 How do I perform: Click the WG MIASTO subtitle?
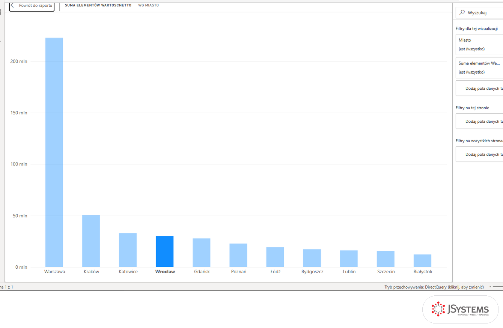(x=148, y=5)
